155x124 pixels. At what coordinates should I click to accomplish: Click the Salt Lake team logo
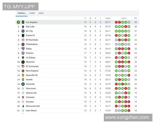click(23, 27)
